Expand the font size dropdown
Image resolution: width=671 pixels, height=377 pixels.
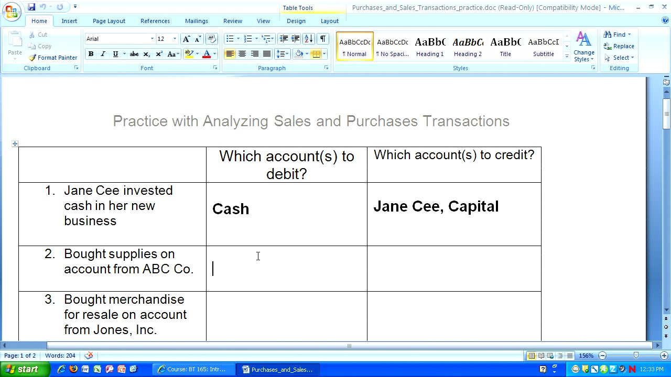coord(175,39)
